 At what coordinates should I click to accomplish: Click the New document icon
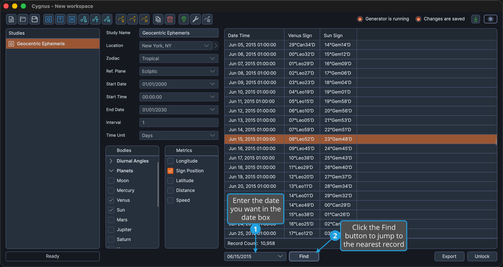[11, 19]
